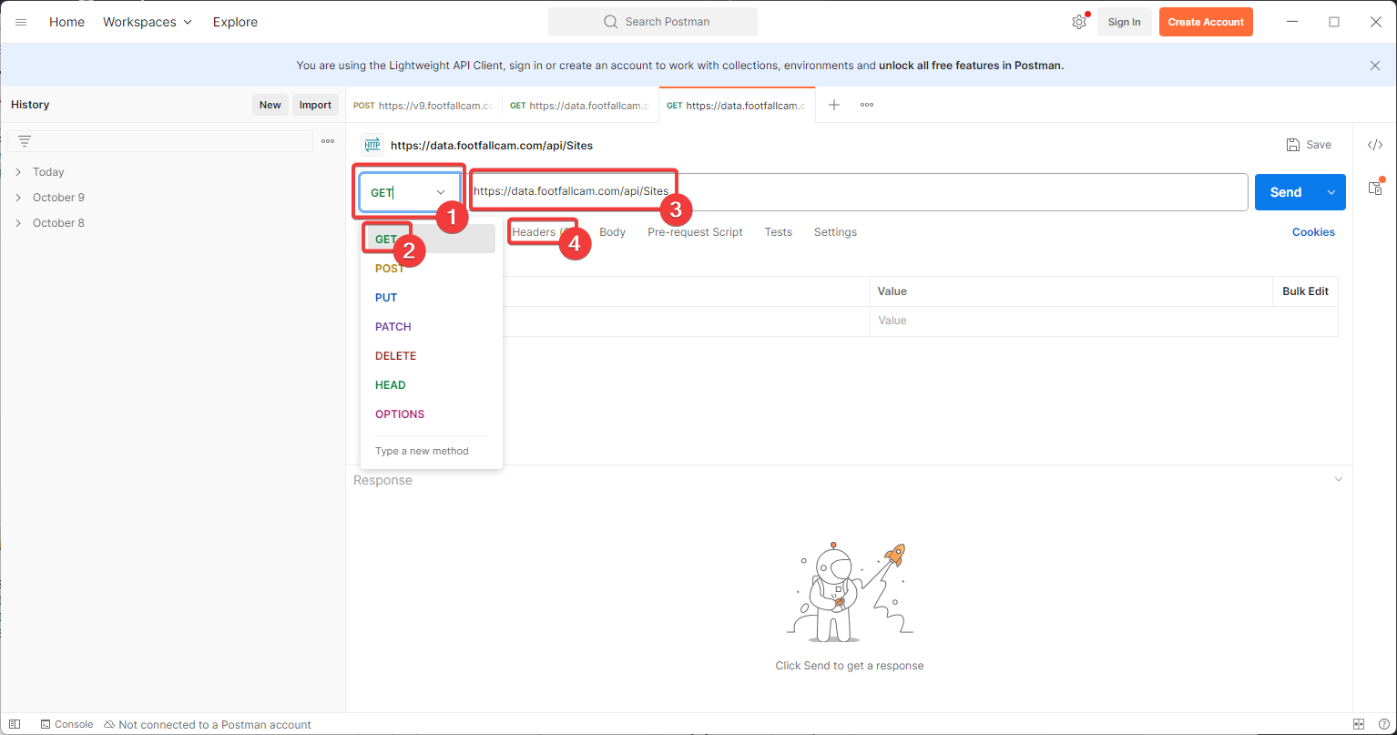Click the Send button
This screenshot has width=1397, height=735.
pos(1285,192)
